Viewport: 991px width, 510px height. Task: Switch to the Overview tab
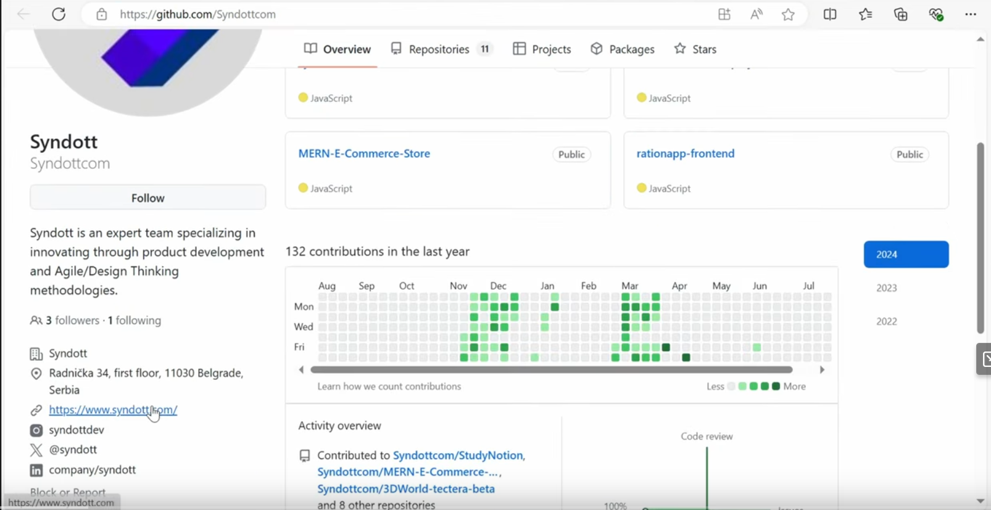point(338,49)
